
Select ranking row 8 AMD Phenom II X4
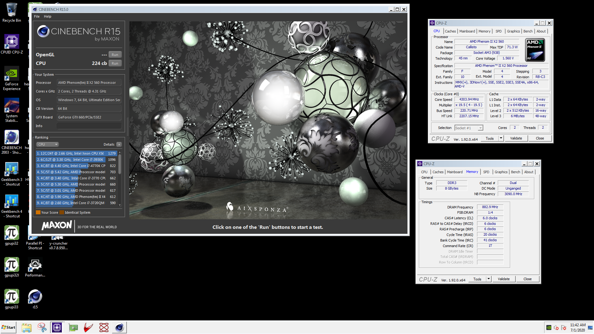pyautogui.click(x=76, y=197)
